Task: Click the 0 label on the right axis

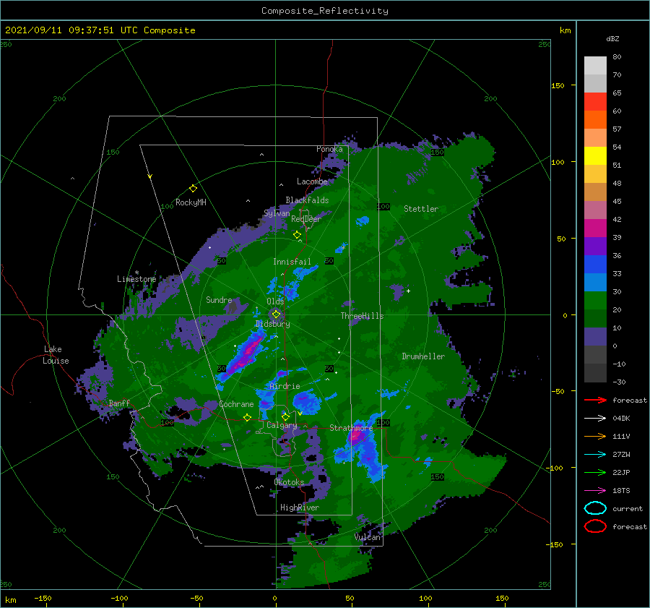Action: point(565,315)
